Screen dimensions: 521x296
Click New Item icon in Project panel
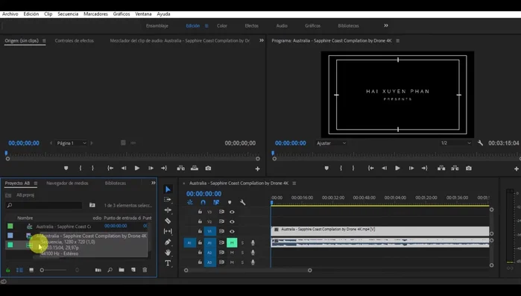133,270
